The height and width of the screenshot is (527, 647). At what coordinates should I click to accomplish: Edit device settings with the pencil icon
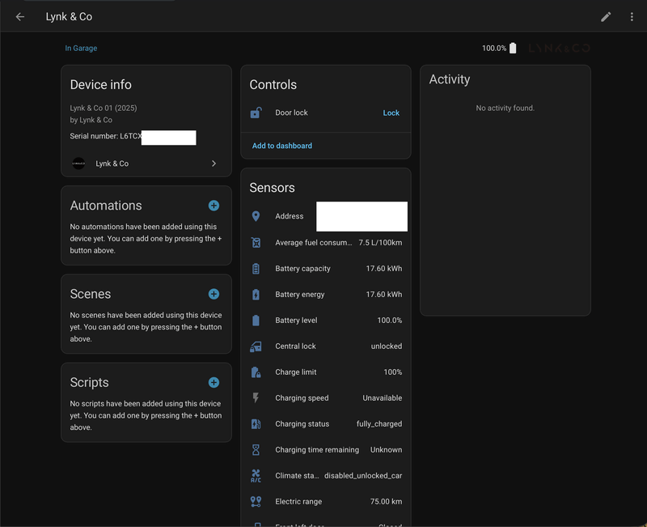(606, 17)
